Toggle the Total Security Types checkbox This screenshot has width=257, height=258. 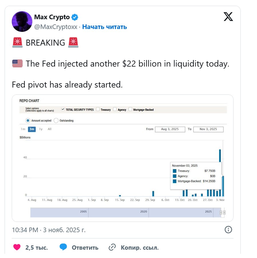(63, 109)
